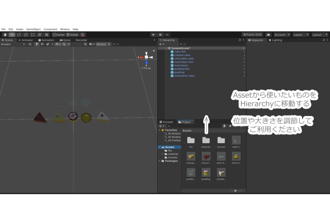The image size is (330, 223).
Task: Open the Project plus create dropdown
Action: [161, 126]
